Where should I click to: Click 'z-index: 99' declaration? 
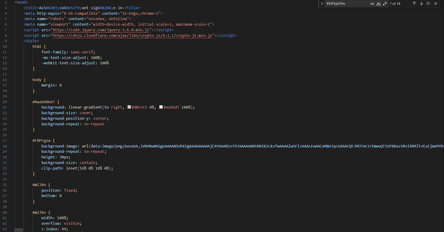(55, 229)
